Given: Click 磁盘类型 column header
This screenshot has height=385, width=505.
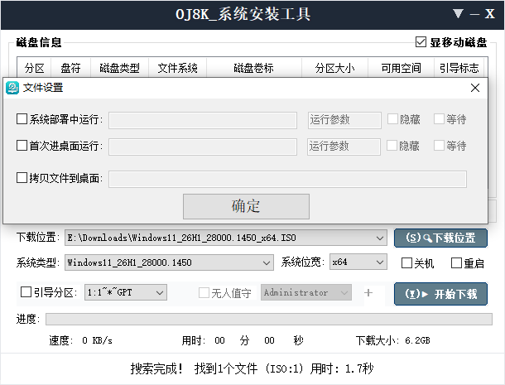Looking at the screenshot, I should (119, 68).
